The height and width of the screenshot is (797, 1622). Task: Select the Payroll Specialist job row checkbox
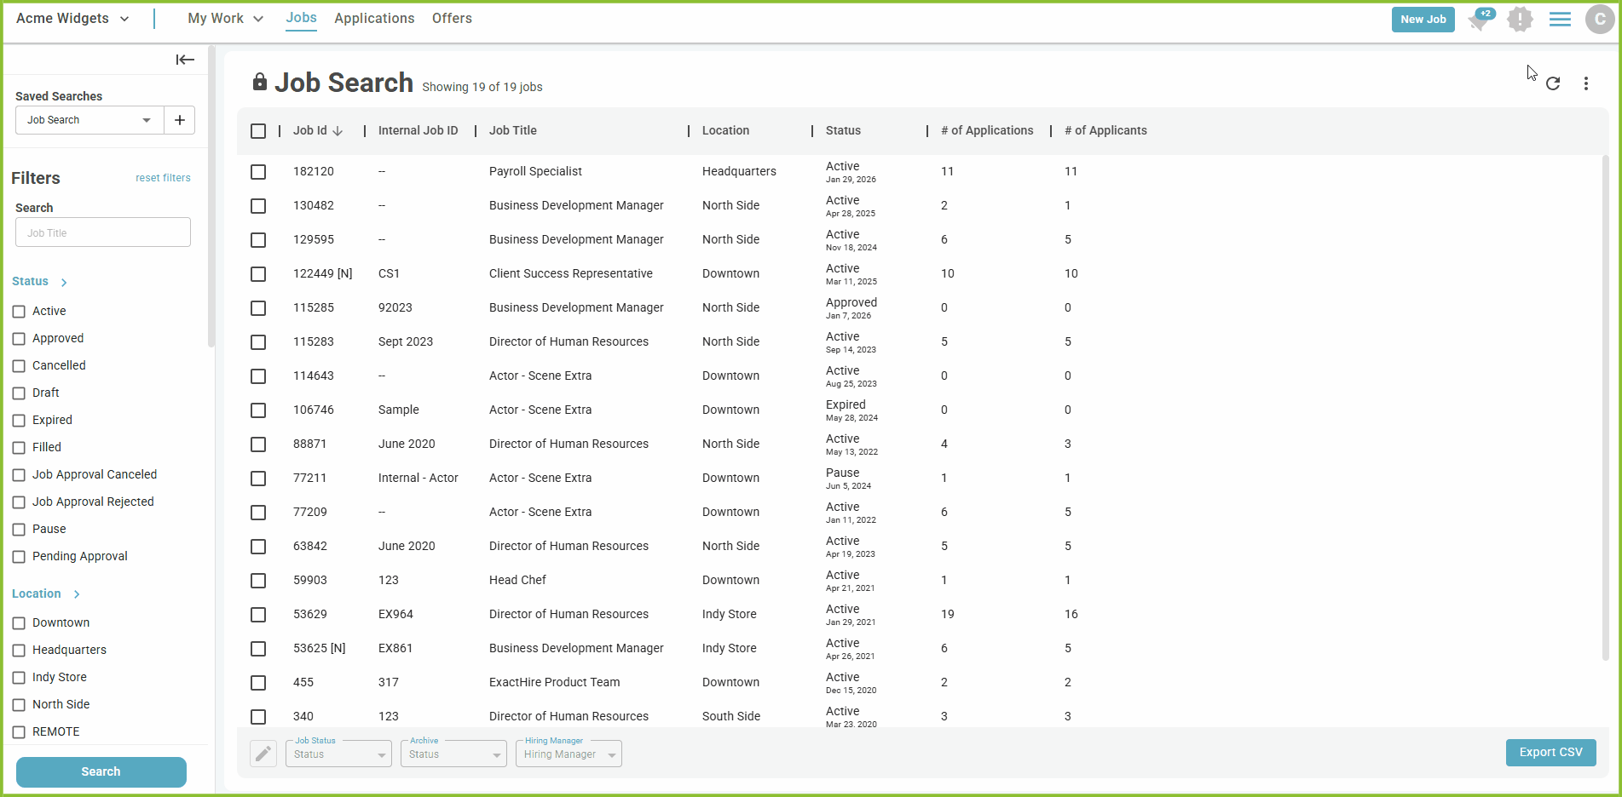pyautogui.click(x=258, y=172)
